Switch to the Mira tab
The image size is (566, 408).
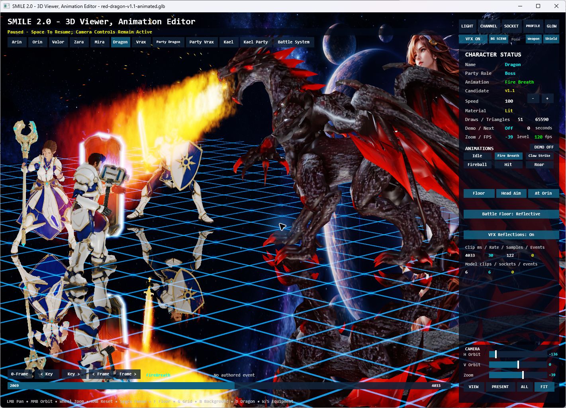(100, 42)
